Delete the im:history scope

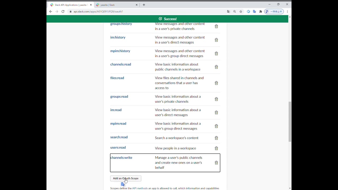(x=216, y=40)
